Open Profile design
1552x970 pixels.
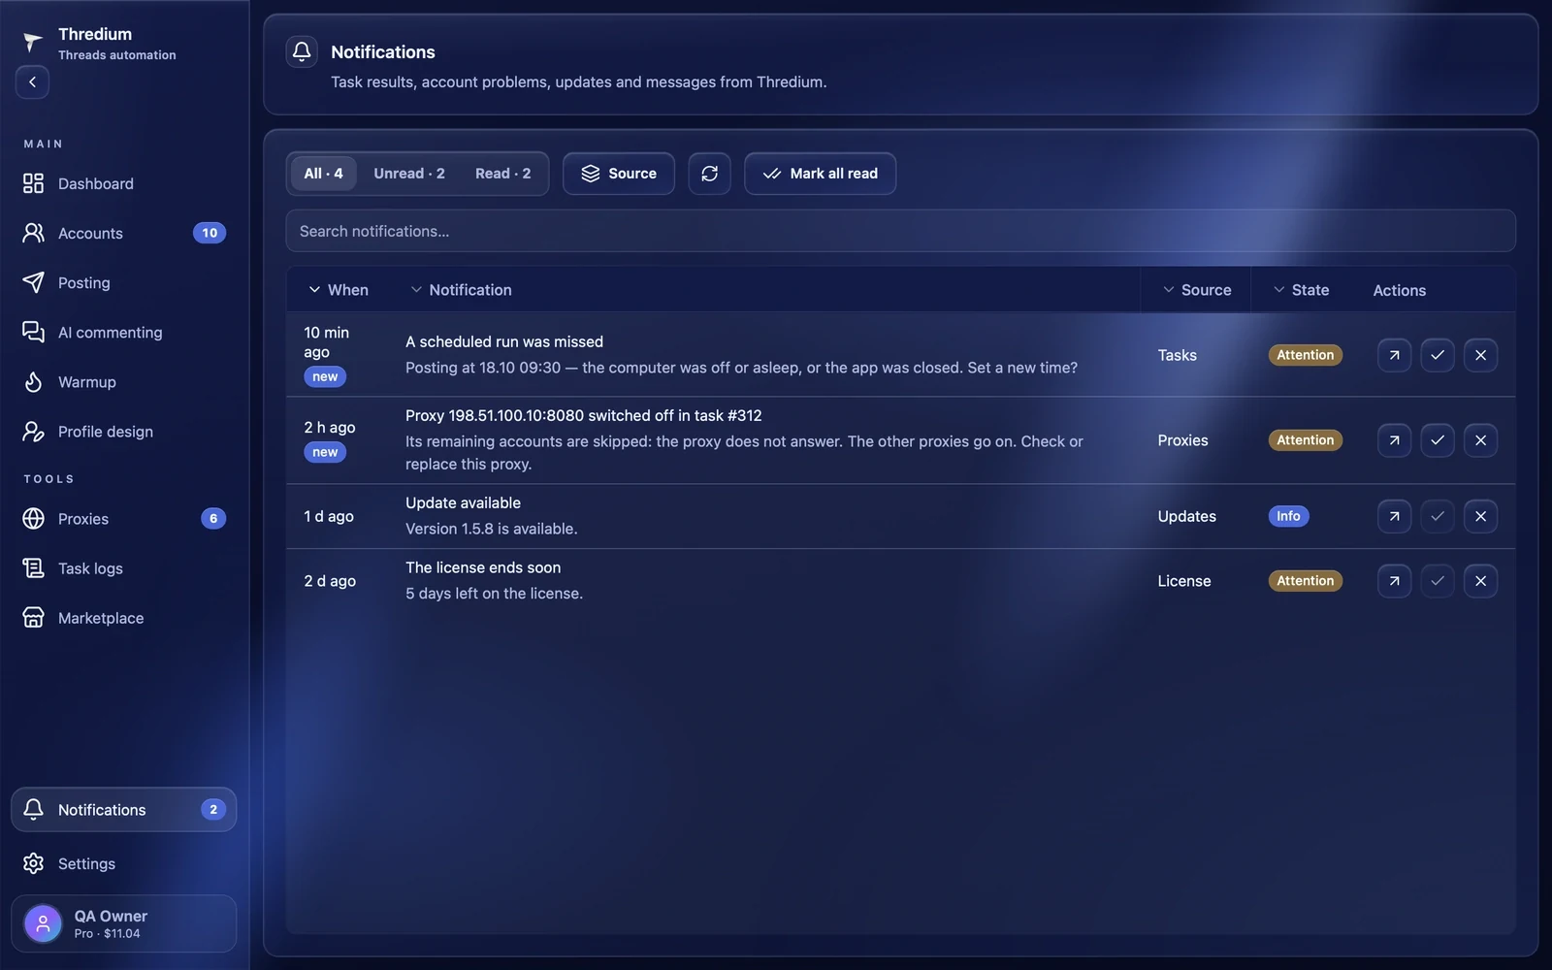(x=124, y=432)
